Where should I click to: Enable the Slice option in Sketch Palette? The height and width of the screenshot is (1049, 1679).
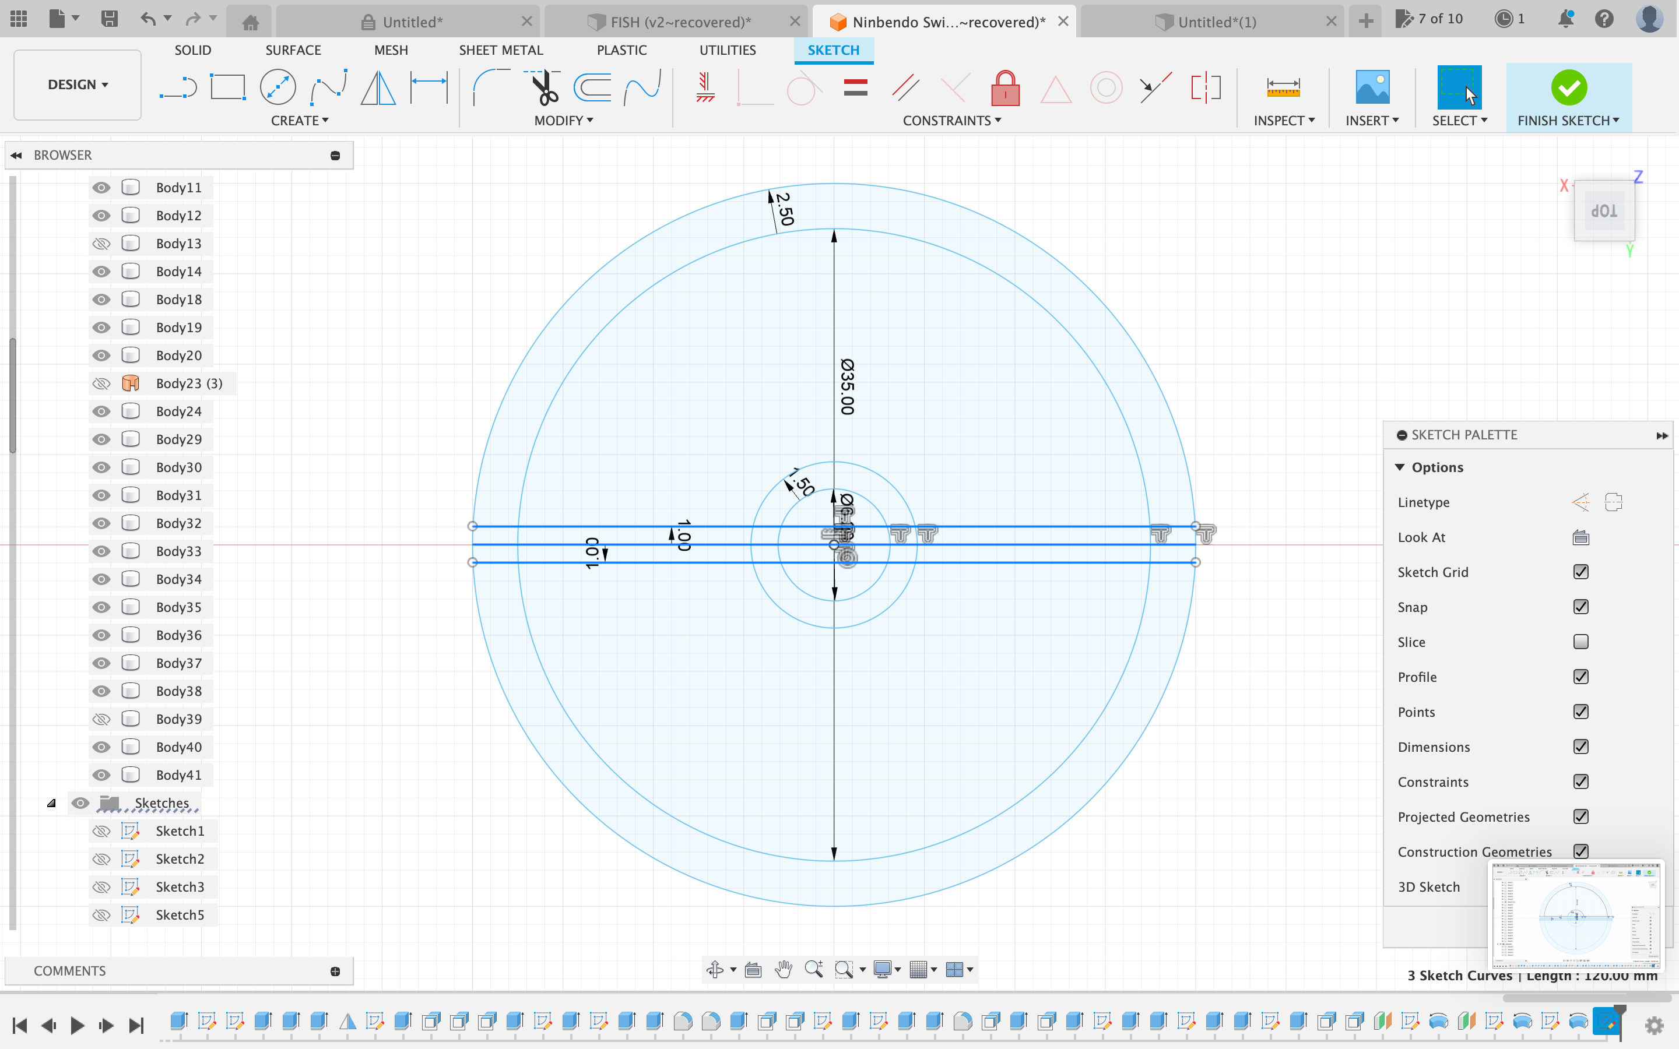coord(1581,642)
